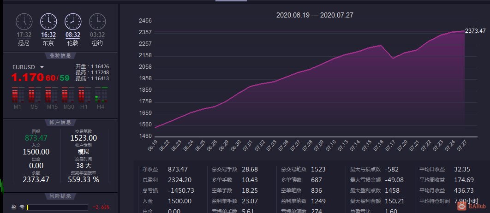490x213 pixels.
Task: Click the New York clock icon
Action: point(97,22)
